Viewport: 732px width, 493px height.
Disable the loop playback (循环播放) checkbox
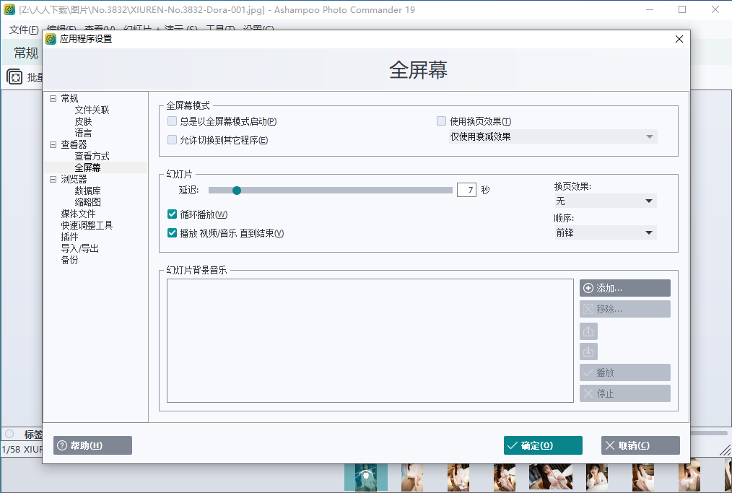(x=172, y=214)
